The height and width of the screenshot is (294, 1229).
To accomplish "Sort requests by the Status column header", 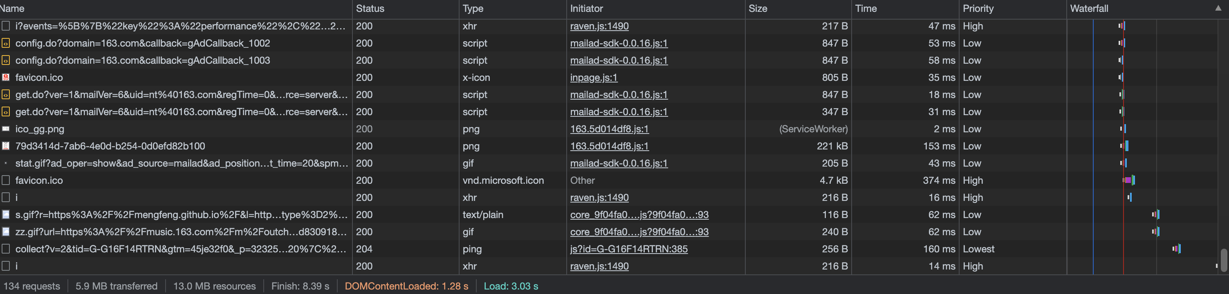I will (x=370, y=9).
